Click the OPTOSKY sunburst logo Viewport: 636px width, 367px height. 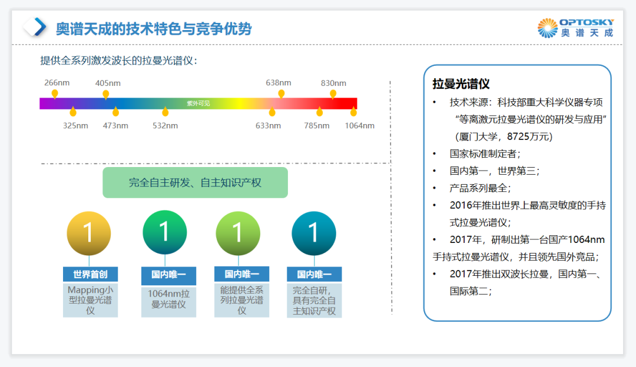click(548, 28)
